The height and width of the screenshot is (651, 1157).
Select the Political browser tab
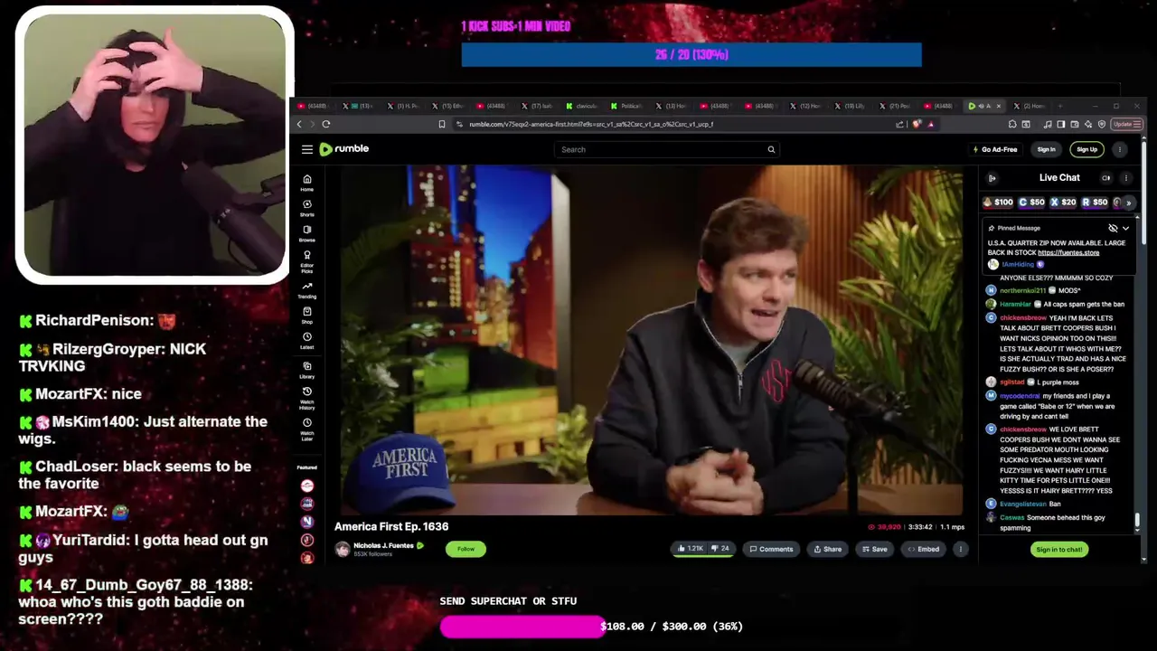[x=626, y=106]
